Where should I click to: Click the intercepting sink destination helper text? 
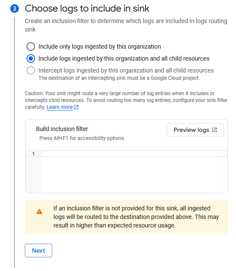click(x=119, y=78)
